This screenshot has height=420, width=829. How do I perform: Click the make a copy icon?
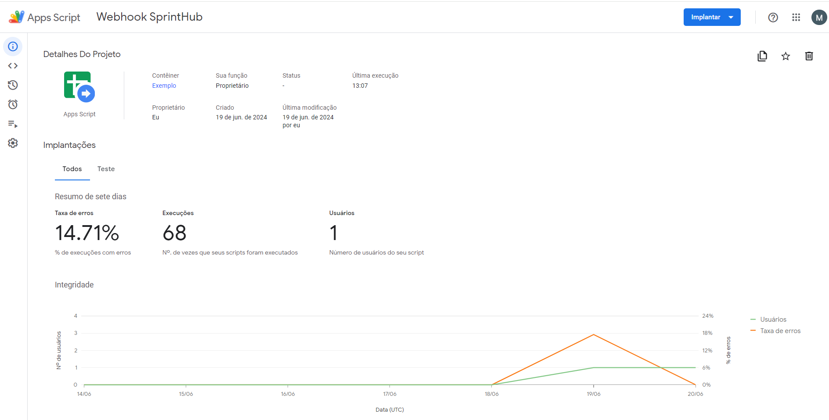762,56
